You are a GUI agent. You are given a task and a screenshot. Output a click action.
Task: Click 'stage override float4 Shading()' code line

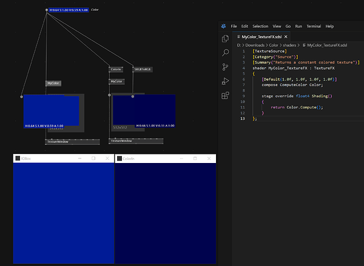[x=297, y=96]
